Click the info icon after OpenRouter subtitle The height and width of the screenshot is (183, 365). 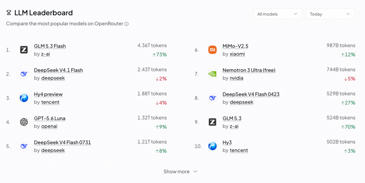(127, 24)
